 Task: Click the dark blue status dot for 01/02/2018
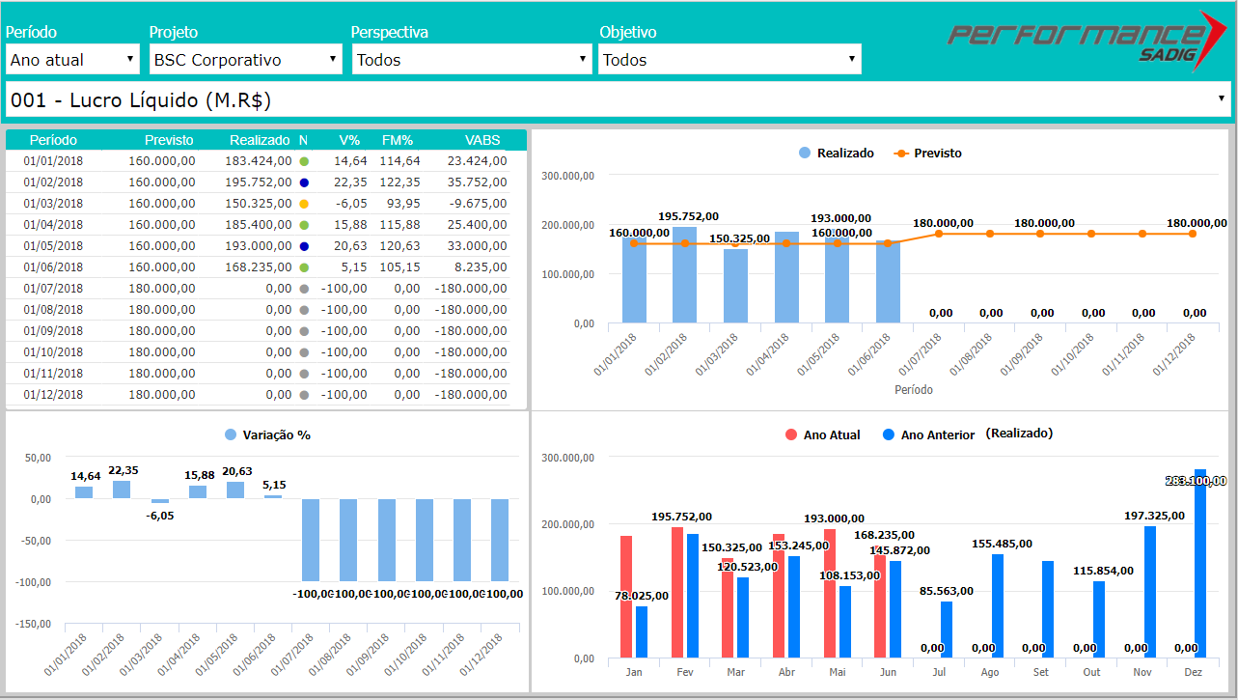point(304,182)
